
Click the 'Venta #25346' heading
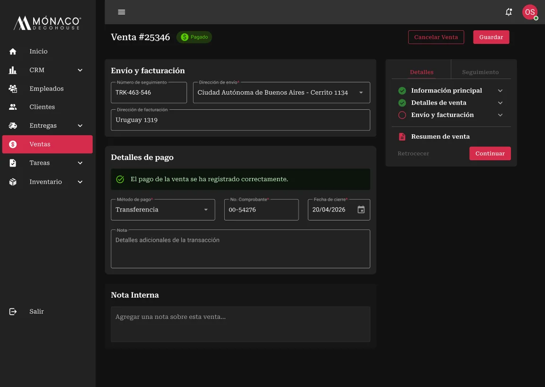(x=141, y=37)
